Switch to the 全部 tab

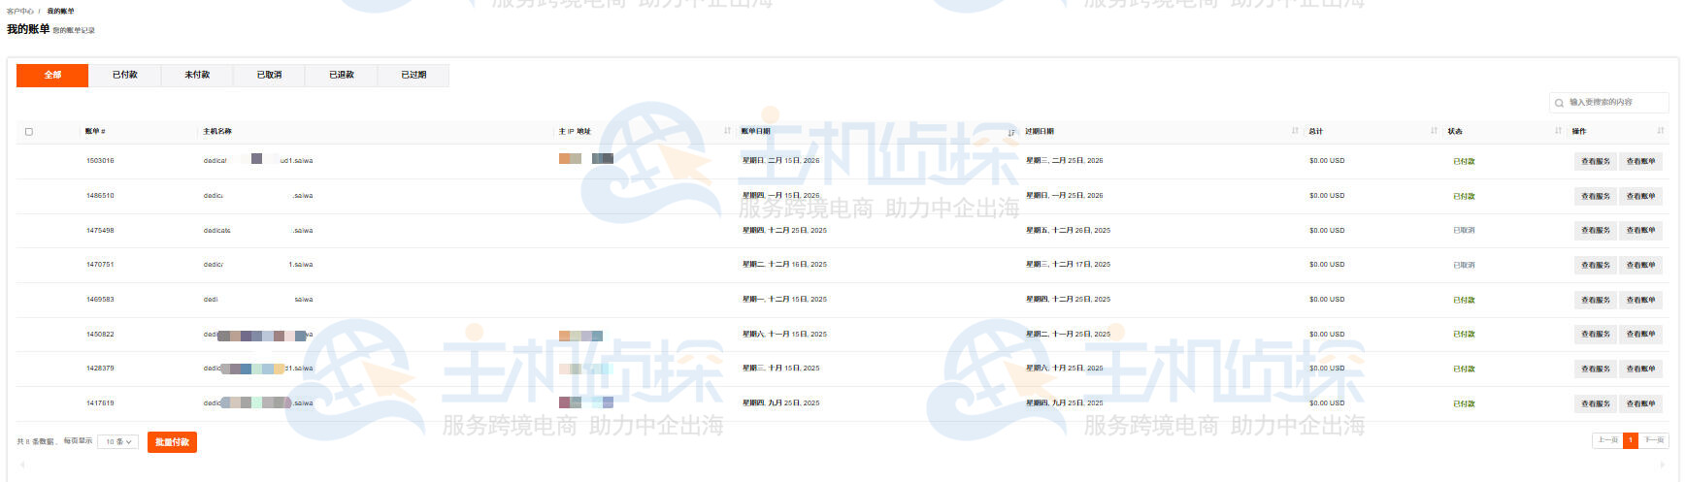click(x=52, y=75)
